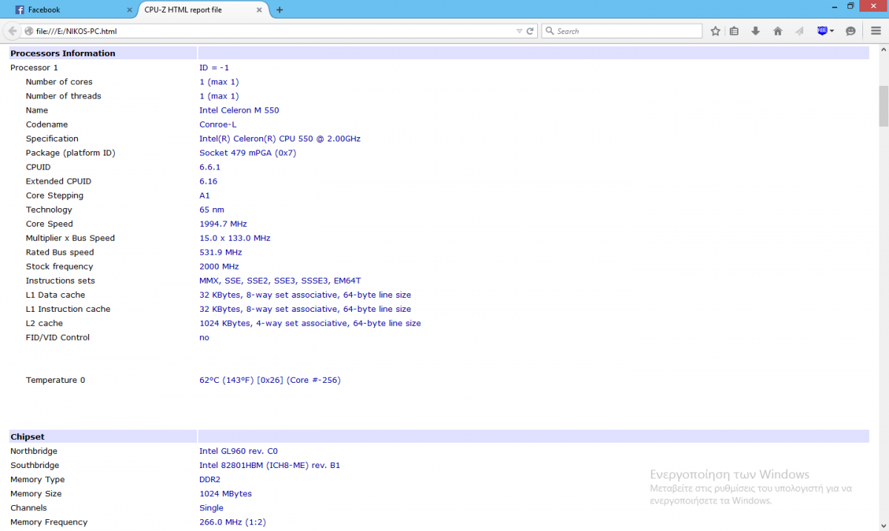Click the 'Socket 479 mPGA (0x7)' value
Image resolution: width=889 pixels, height=531 pixels.
(x=247, y=153)
